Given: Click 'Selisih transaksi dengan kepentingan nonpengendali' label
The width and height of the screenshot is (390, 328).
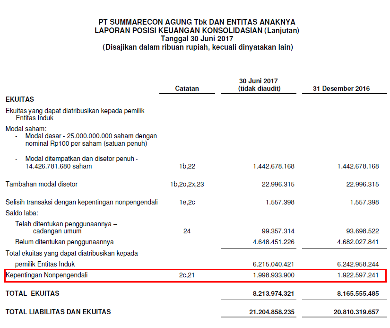Looking at the screenshot, I should tap(82, 202).
